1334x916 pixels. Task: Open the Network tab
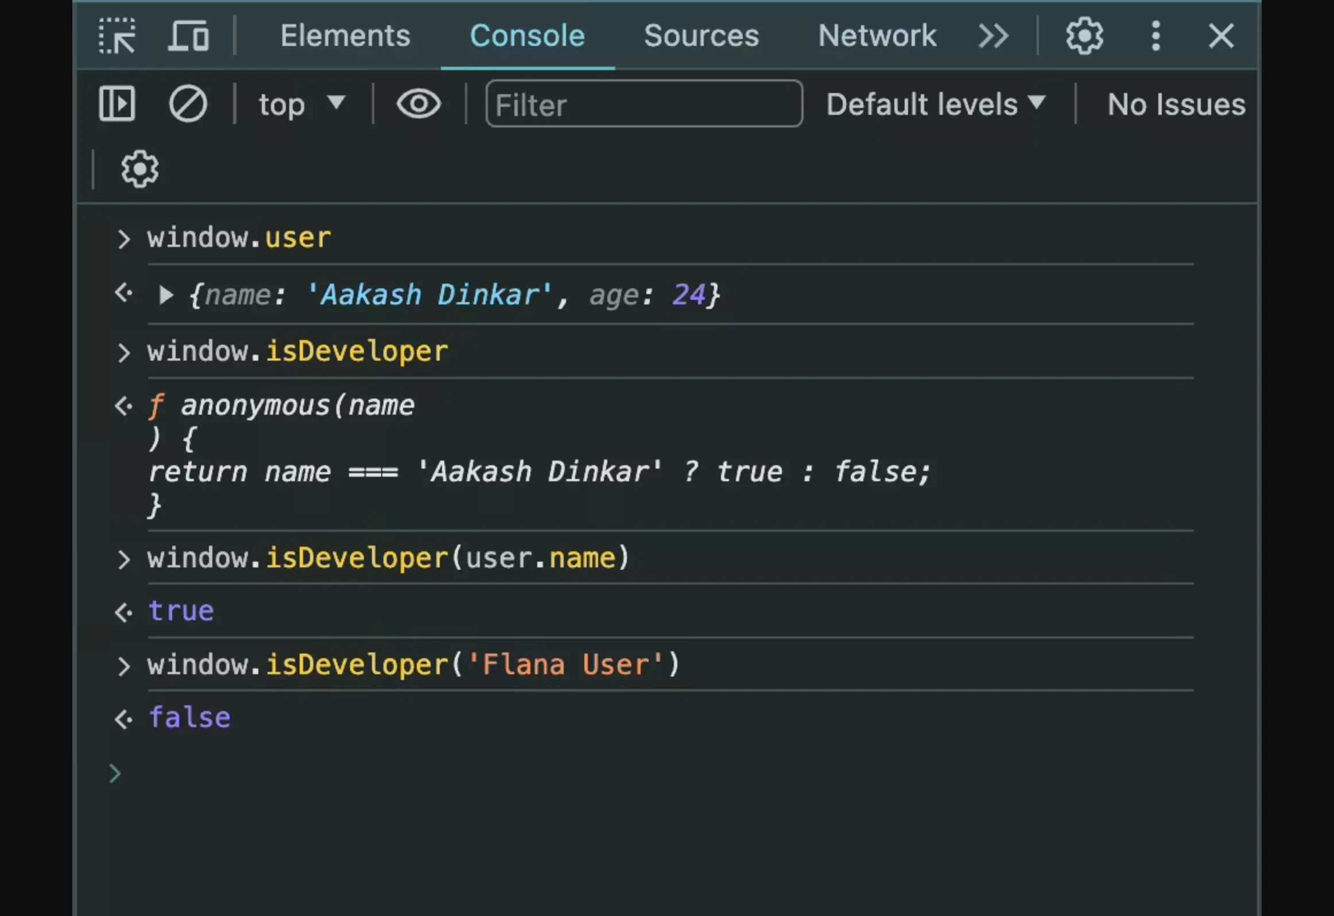tap(877, 36)
